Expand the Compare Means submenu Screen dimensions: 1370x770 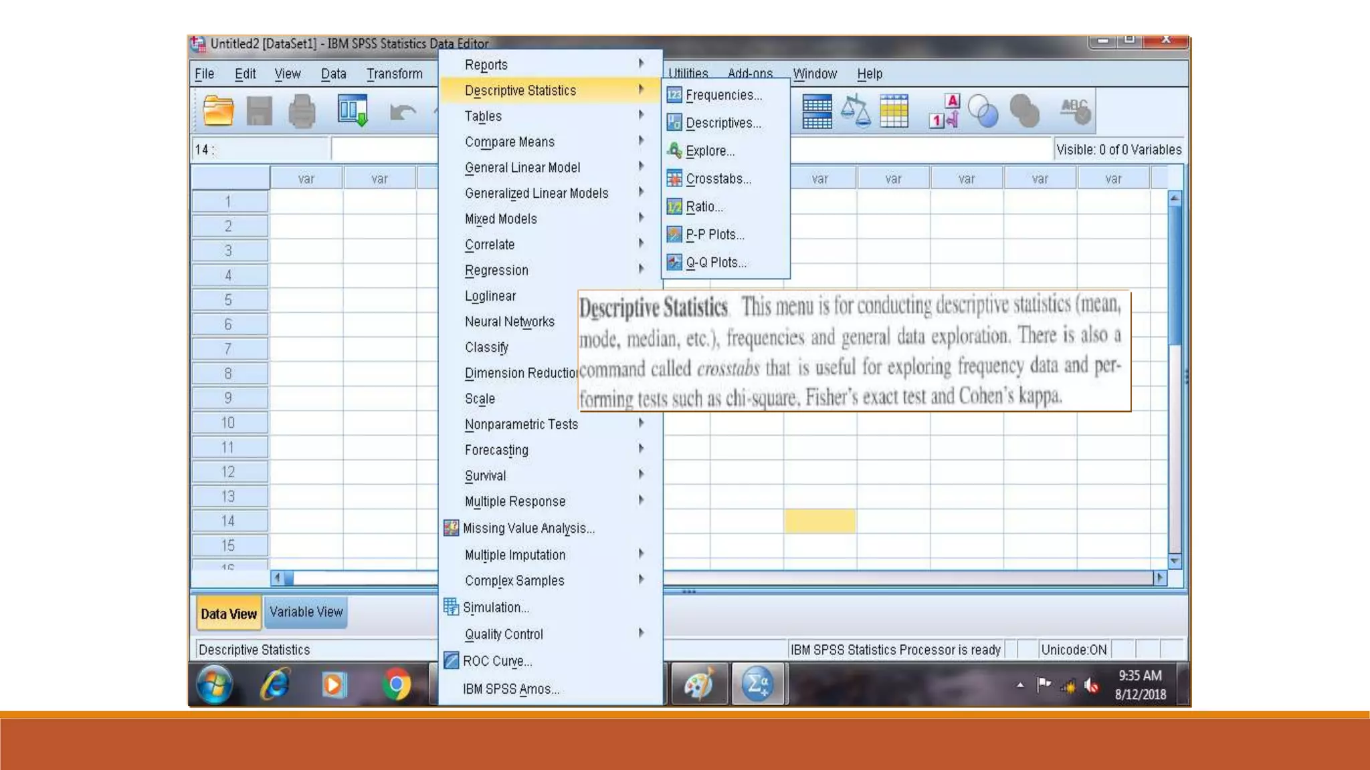510,142
